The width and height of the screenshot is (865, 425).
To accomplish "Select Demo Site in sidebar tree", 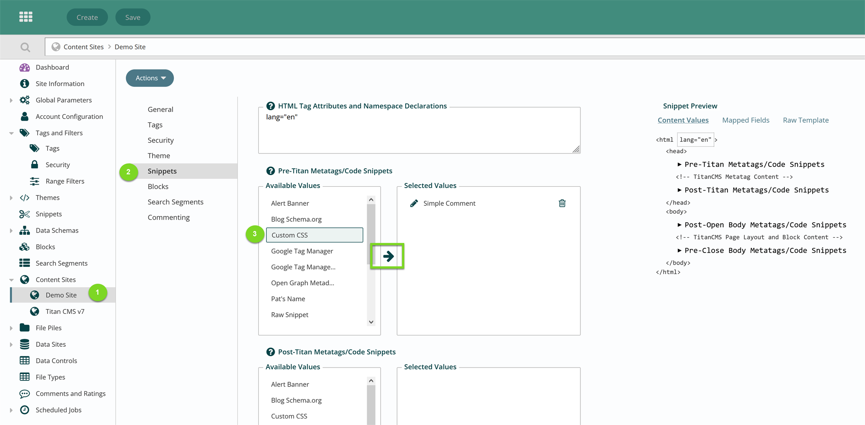I will 61,295.
